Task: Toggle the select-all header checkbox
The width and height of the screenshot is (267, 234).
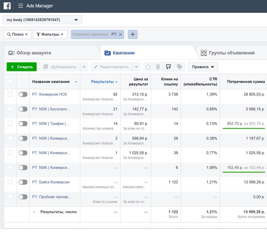Action: pos(10,81)
